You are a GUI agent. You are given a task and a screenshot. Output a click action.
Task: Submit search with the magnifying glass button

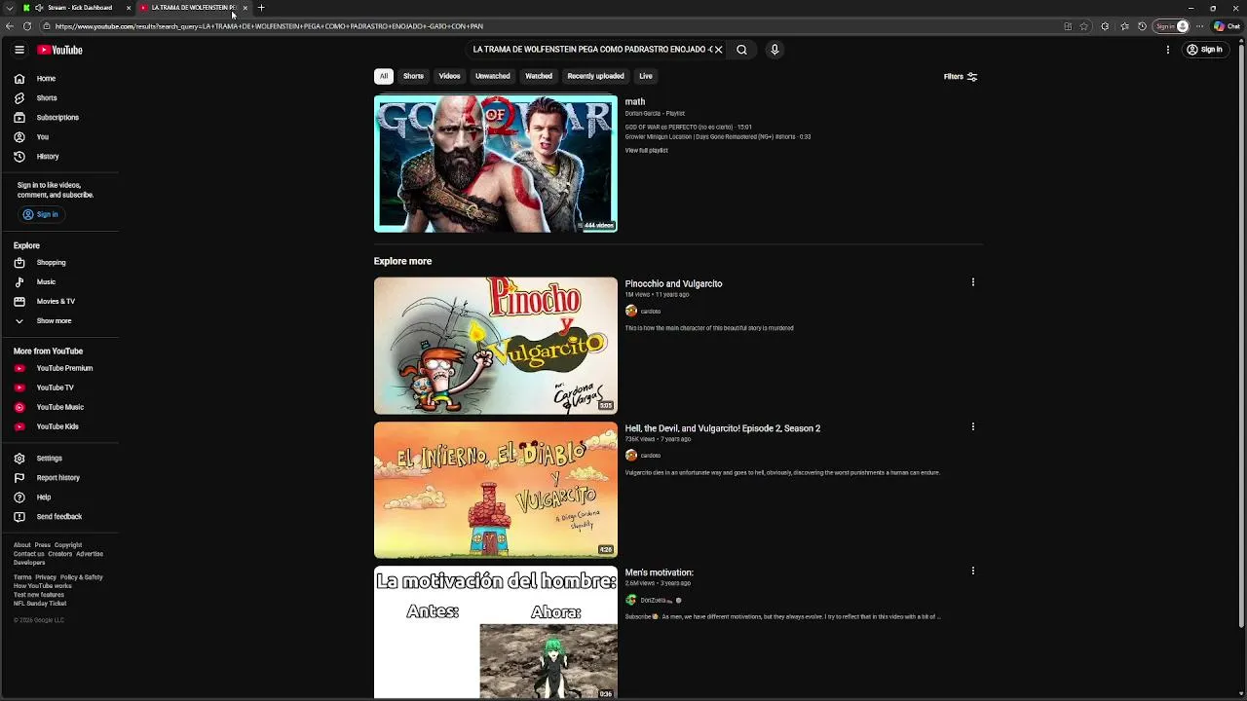click(741, 50)
